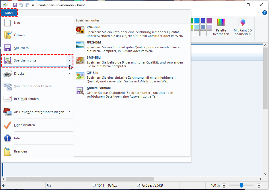Screen dimensions: 269x190
Task: Pick the blue-gray color swatch
Action: pos(203,27)
